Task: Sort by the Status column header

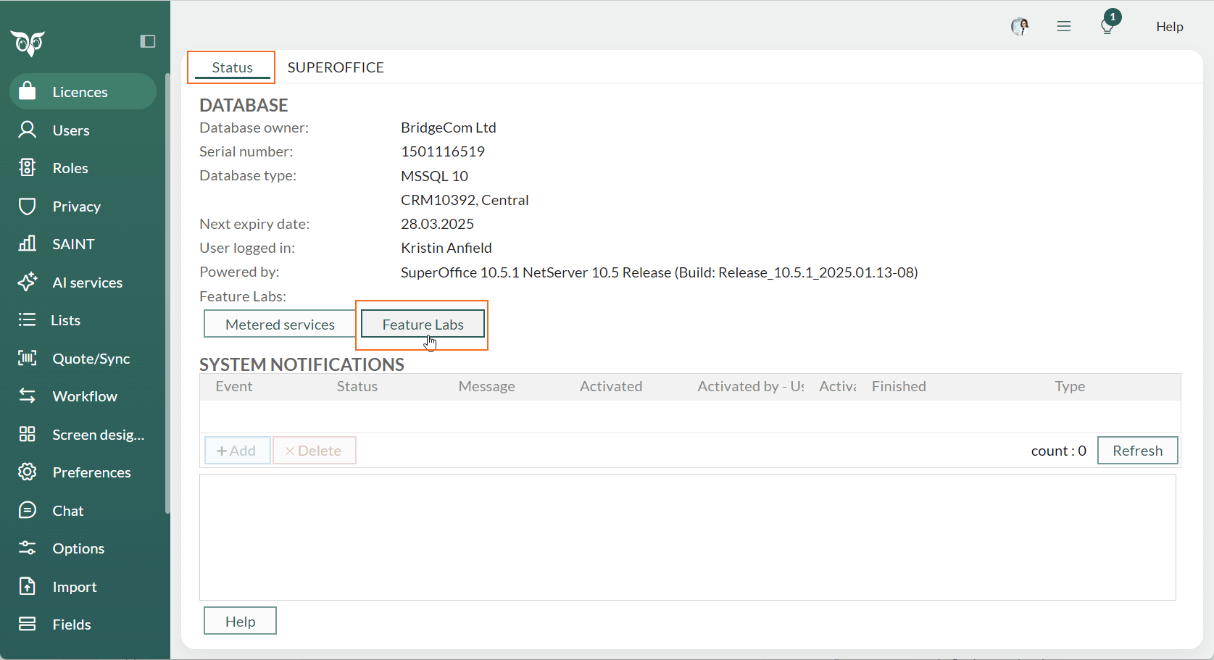Action: coord(357,386)
